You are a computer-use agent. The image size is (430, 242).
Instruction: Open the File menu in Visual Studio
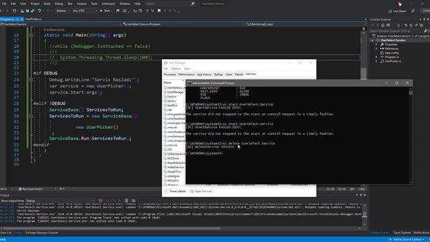(4, 4)
